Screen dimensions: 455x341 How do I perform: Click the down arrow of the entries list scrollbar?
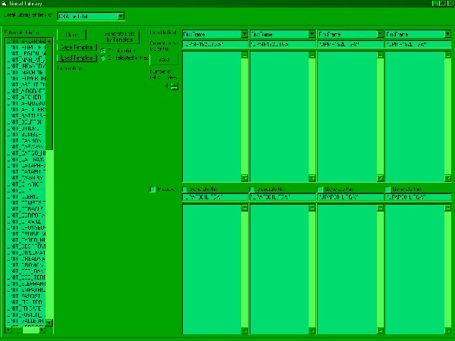(50, 323)
